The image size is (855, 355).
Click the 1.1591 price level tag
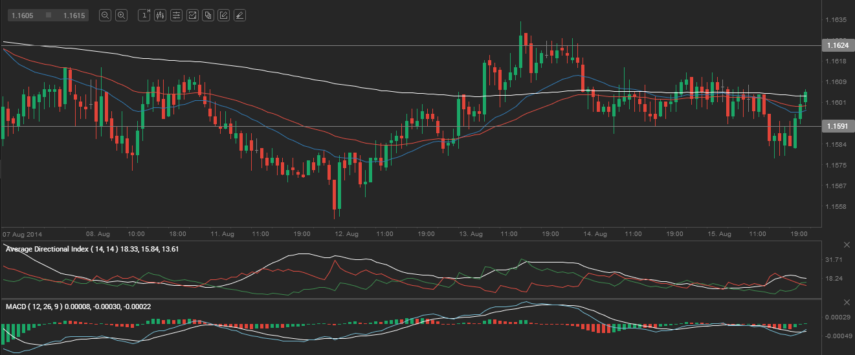[836, 127]
